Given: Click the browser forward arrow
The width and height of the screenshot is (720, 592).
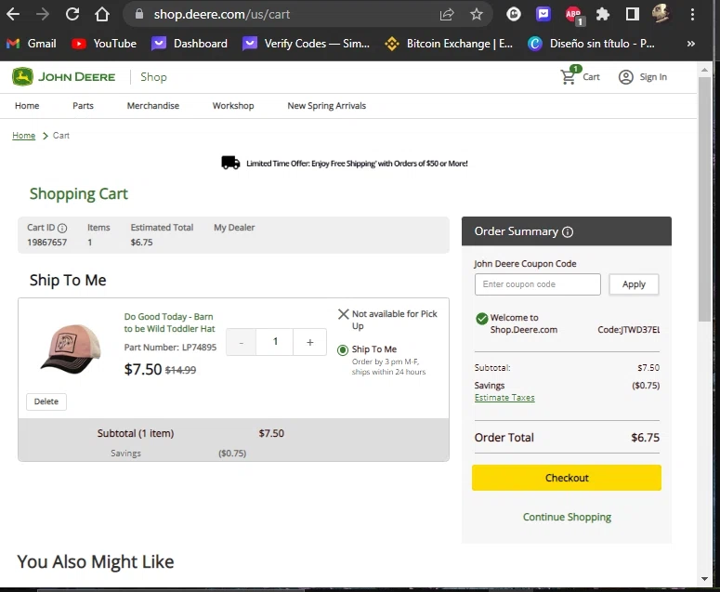Looking at the screenshot, I should point(42,14).
